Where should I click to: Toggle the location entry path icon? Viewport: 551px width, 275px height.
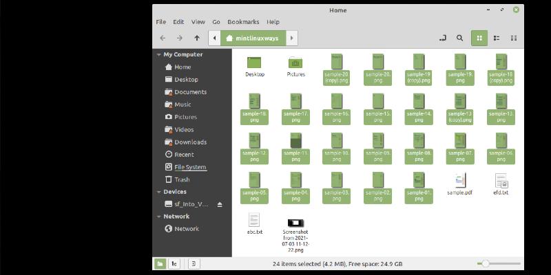[x=442, y=38]
